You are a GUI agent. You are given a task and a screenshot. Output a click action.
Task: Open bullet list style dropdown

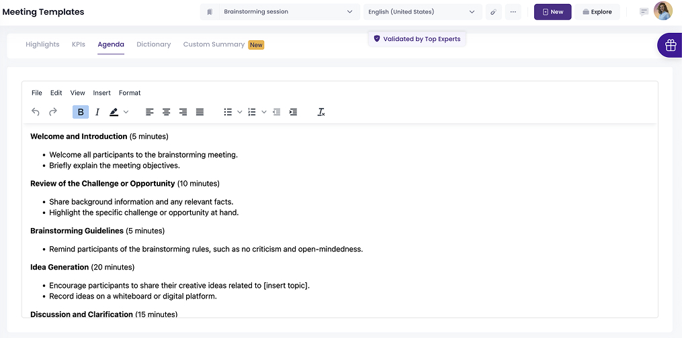click(240, 112)
